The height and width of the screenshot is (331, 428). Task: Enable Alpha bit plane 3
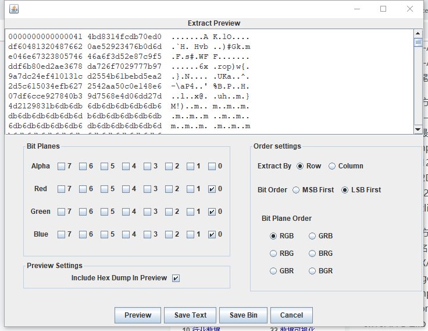147,166
